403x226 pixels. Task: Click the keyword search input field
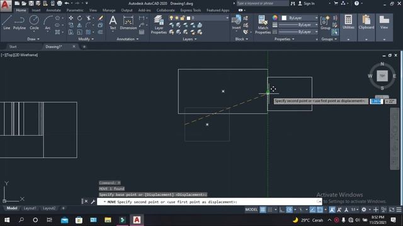262,3
